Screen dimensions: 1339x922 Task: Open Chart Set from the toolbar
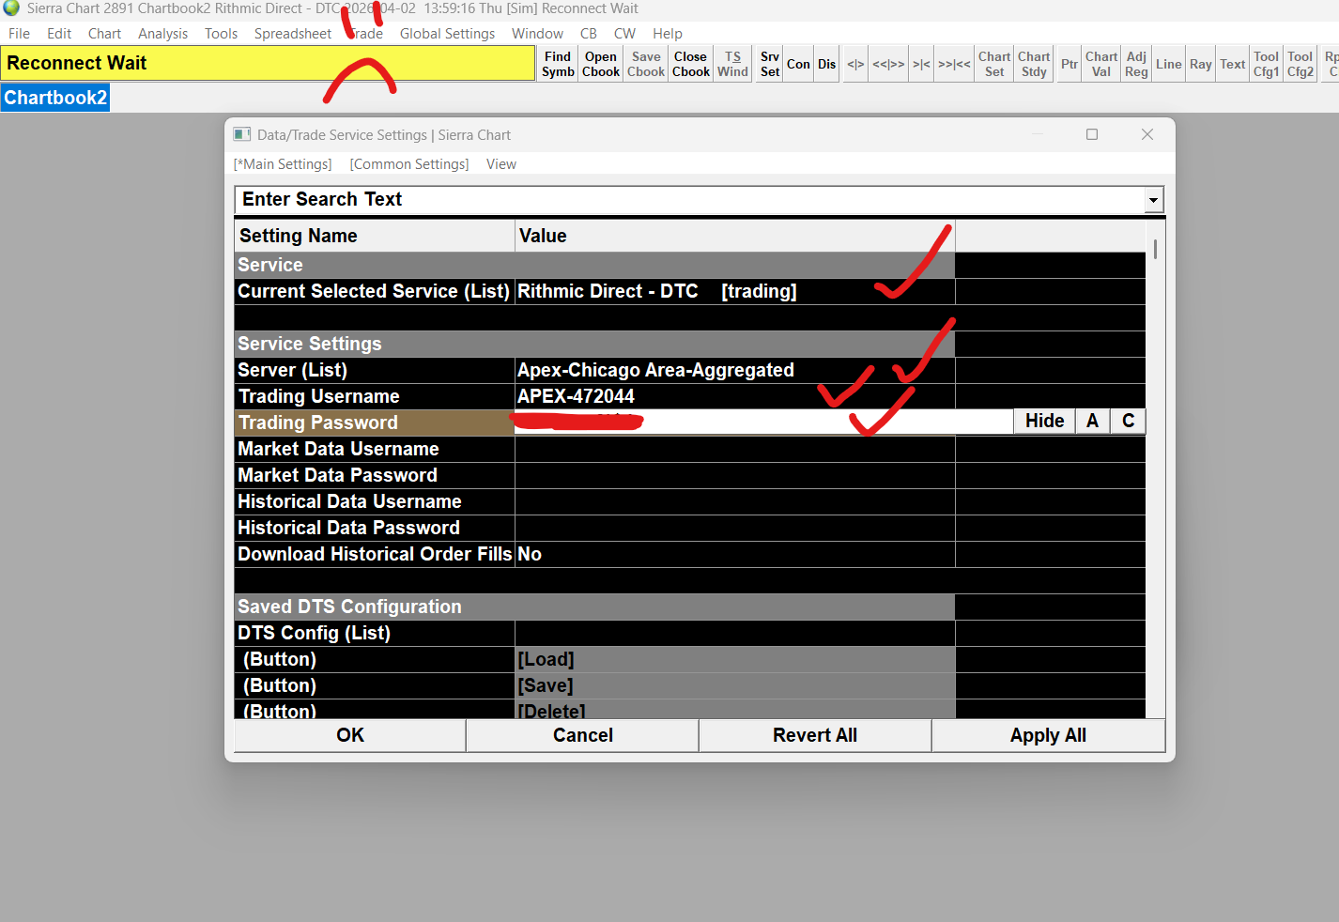pos(994,64)
